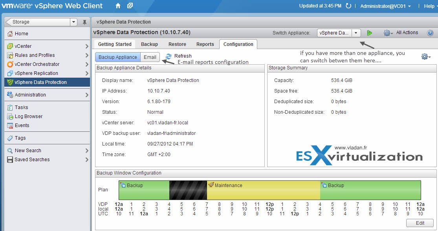This screenshot has height=231, width=438.
Task: Open the Storage history dropdown arrow
Action: (74, 22)
